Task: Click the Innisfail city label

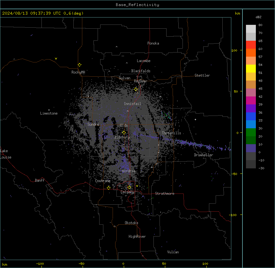Action: click(x=133, y=104)
